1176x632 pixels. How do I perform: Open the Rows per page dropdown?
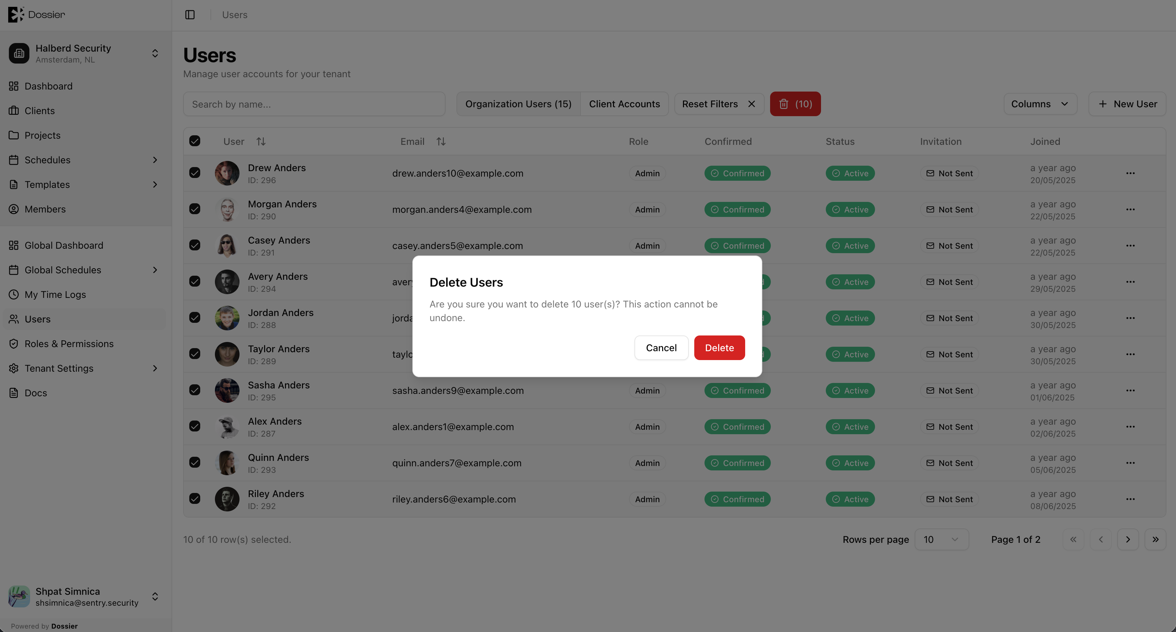(941, 539)
